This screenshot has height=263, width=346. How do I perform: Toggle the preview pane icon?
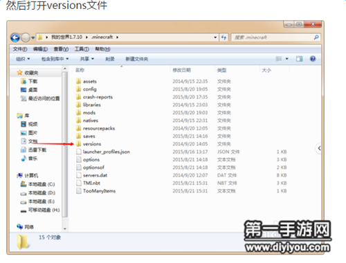click(300, 59)
